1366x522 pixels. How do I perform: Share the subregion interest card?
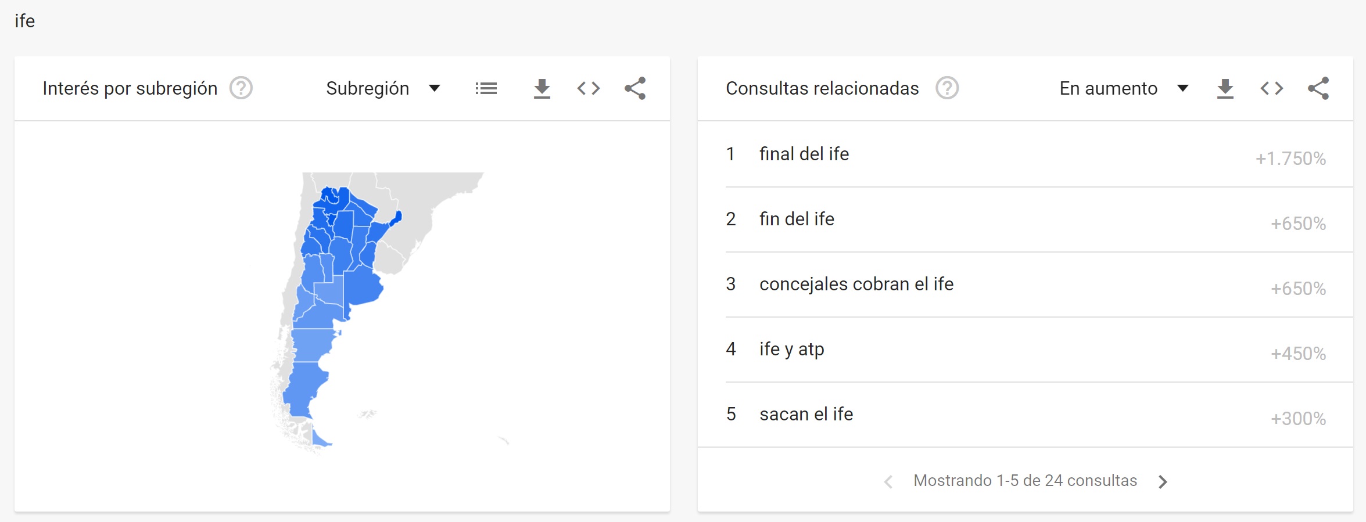[635, 88]
